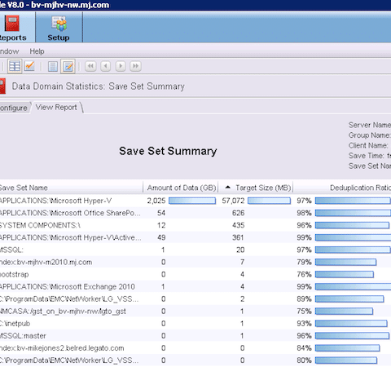
Task: Click the 80% deduplication value
Action: [x=304, y=360]
